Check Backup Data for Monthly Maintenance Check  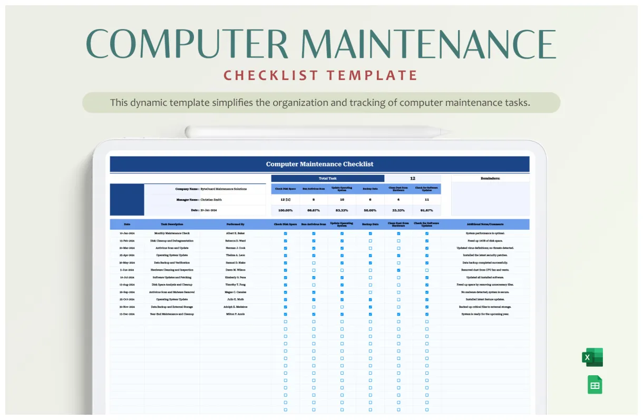point(369,233)
